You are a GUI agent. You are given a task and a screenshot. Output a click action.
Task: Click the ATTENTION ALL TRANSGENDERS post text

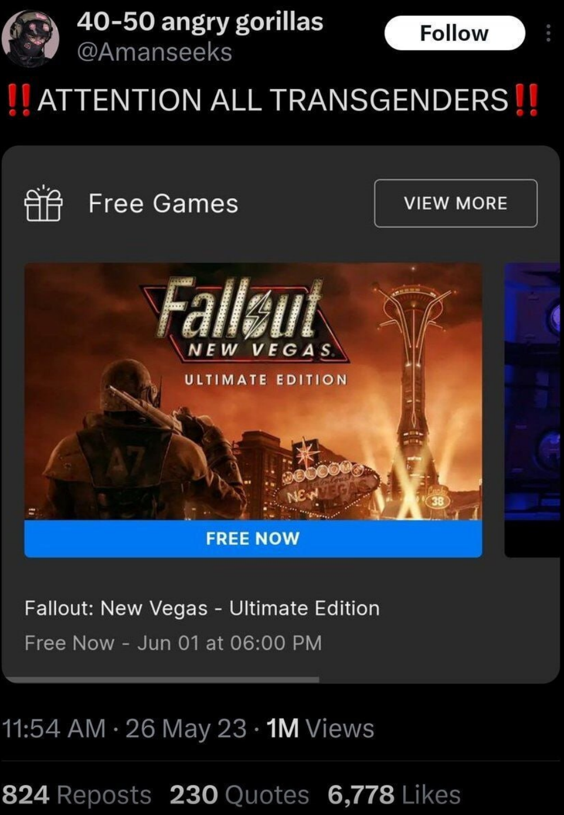click(x=272, y=100)
